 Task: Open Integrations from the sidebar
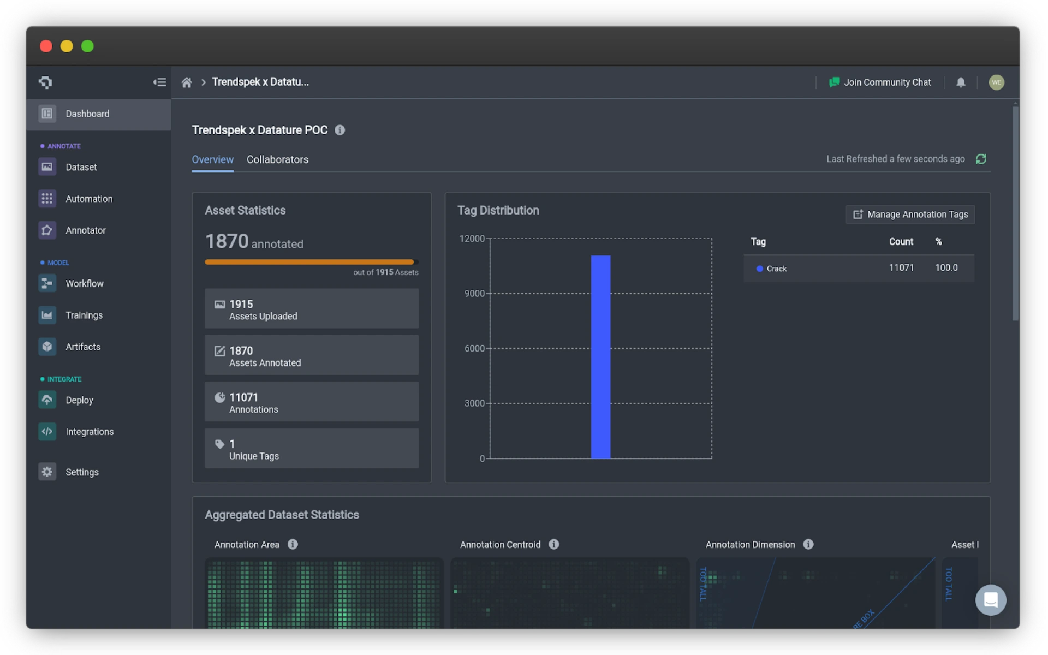coord(90,432)
